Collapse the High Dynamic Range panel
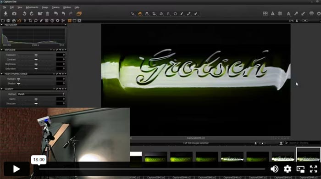This screenshot has height=179, width=321. (x=2, y=74)
